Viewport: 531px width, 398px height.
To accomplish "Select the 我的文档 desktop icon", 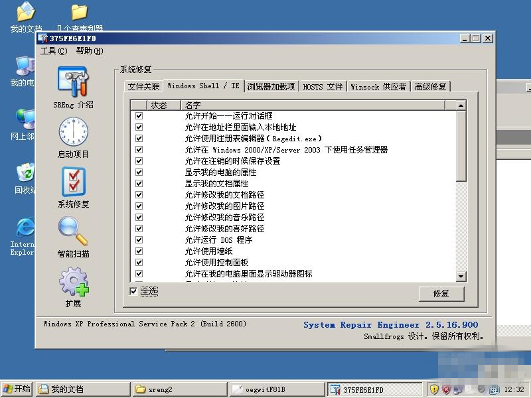I will point(26,12).
